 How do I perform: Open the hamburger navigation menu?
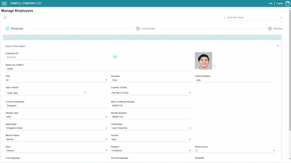4,4
